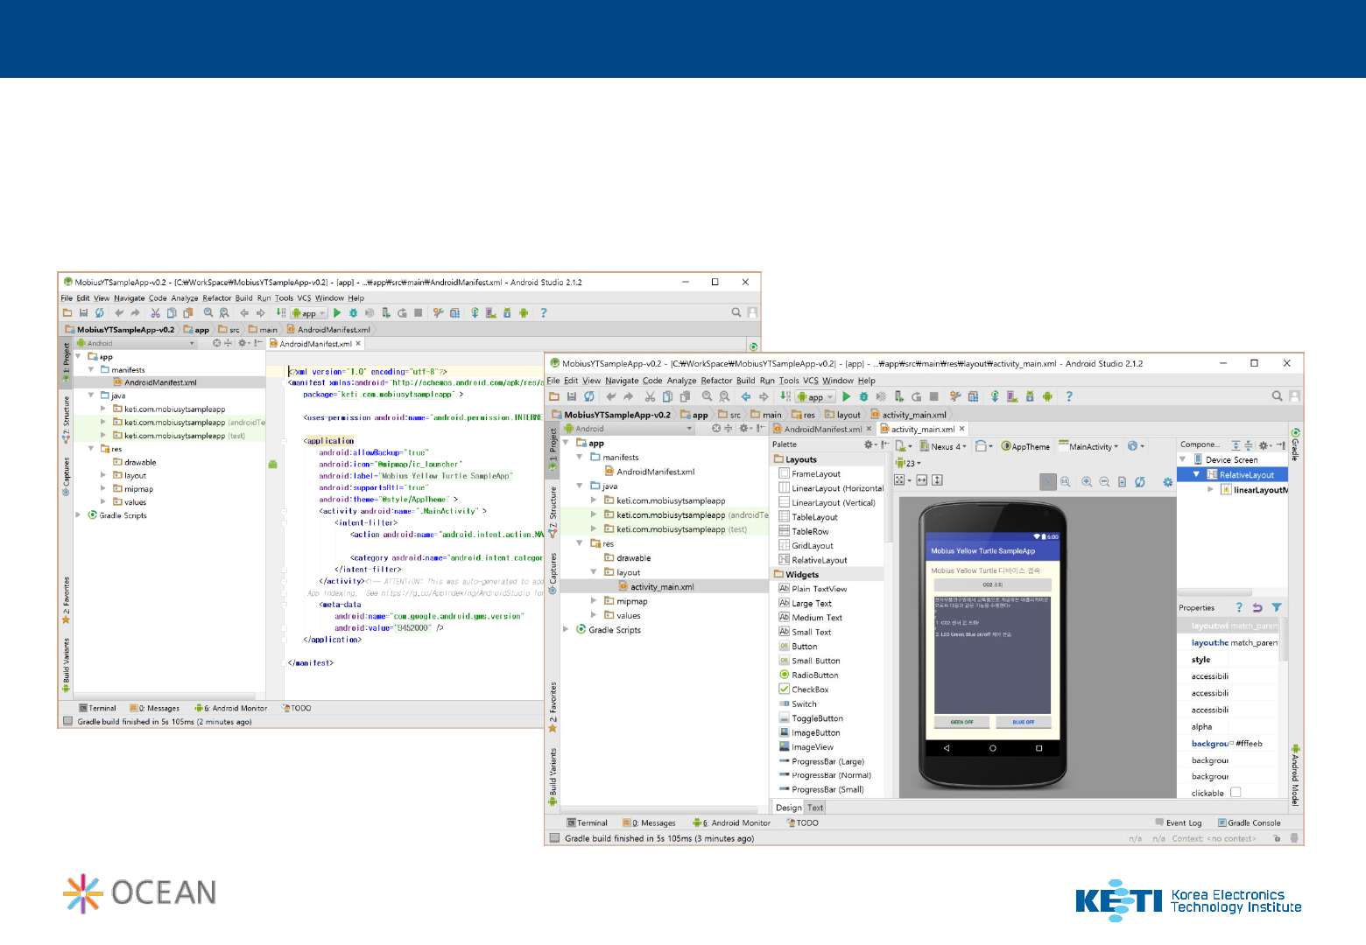
Task: Run the app in the front window
Action: click(x=846, y=396)
